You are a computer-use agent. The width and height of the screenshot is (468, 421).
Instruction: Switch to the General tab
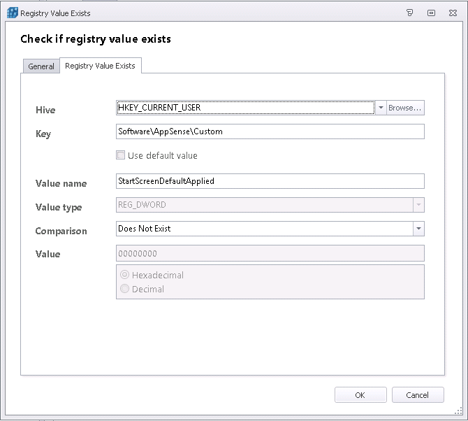[x=41, y=66]
